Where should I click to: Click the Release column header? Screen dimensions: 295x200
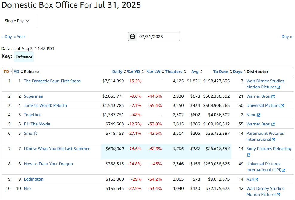[x=31, y=72]
